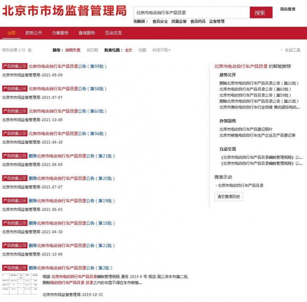Click the 产品质量公示 tag on the 第56批 result
This screenshot has height=302, width=307.
pos(15,134)
